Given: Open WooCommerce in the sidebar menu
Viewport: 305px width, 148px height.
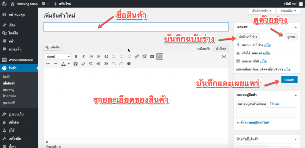Looking at the screenshot, I should (21, 60).
